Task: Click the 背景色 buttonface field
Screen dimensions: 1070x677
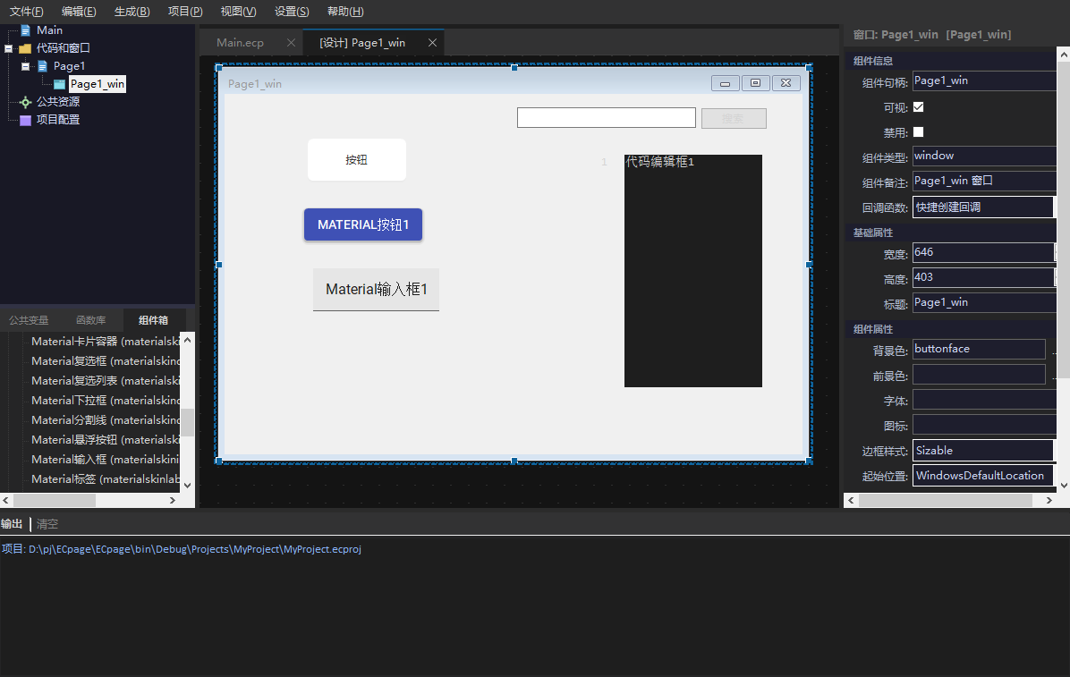Action: (979, 349)
